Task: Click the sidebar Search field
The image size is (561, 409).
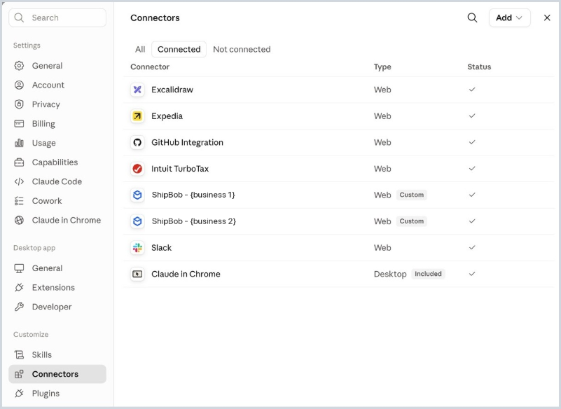Action: click(x=57, y=18)
